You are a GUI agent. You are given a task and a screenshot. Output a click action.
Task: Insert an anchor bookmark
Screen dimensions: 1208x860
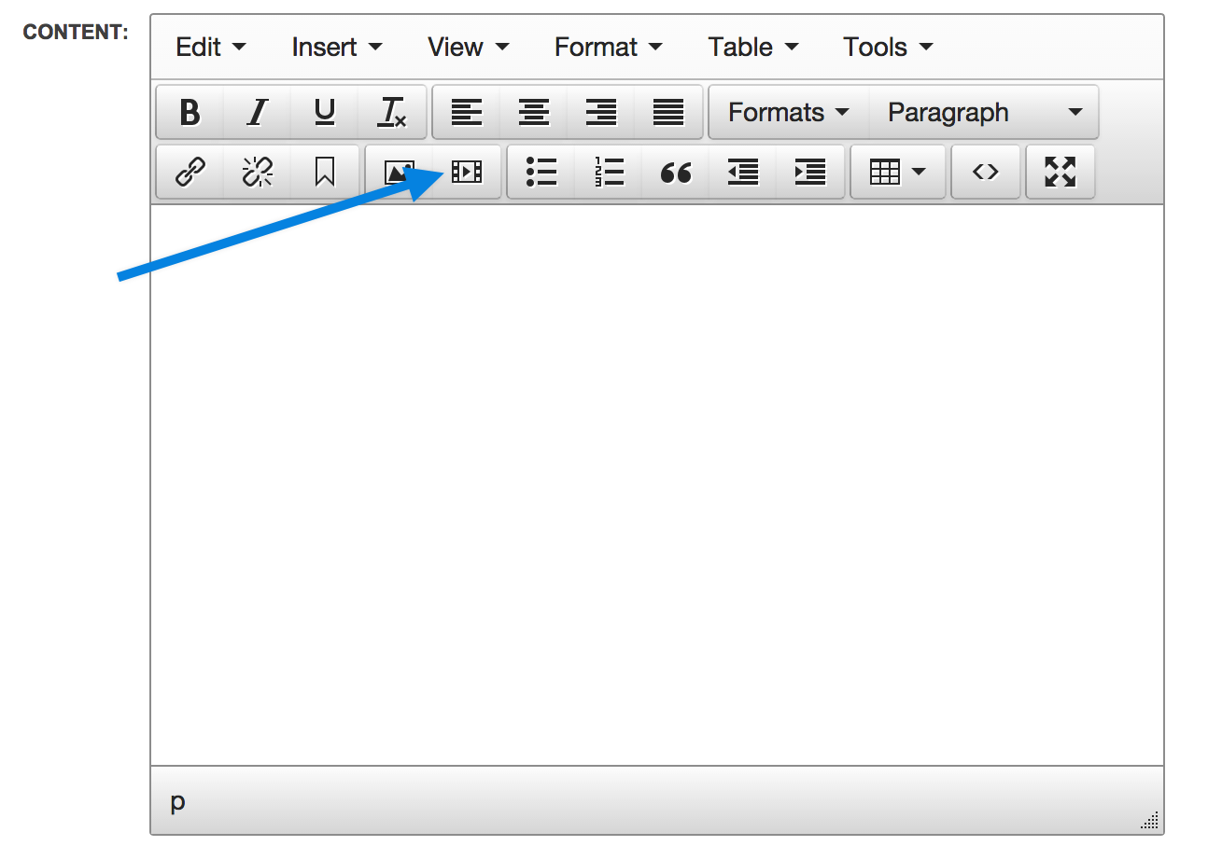(324, 172)
